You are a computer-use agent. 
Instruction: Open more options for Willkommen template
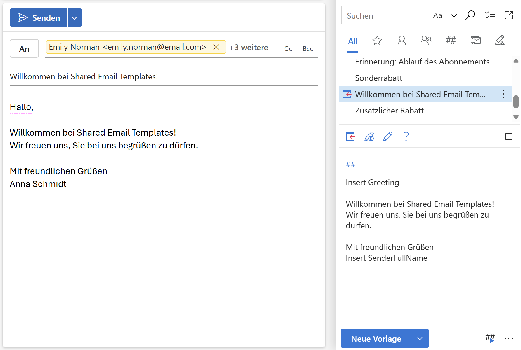pos(503,94)
